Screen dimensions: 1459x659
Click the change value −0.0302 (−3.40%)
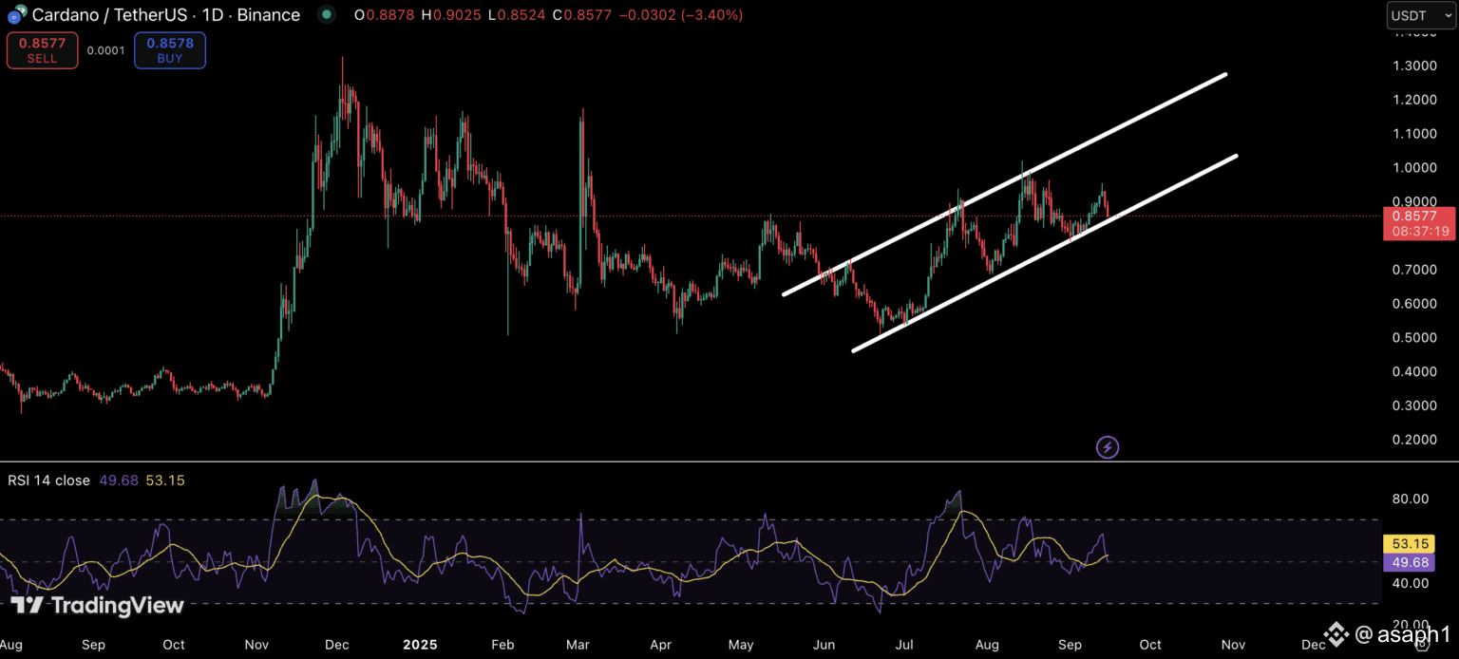click(x=682, y=15)
